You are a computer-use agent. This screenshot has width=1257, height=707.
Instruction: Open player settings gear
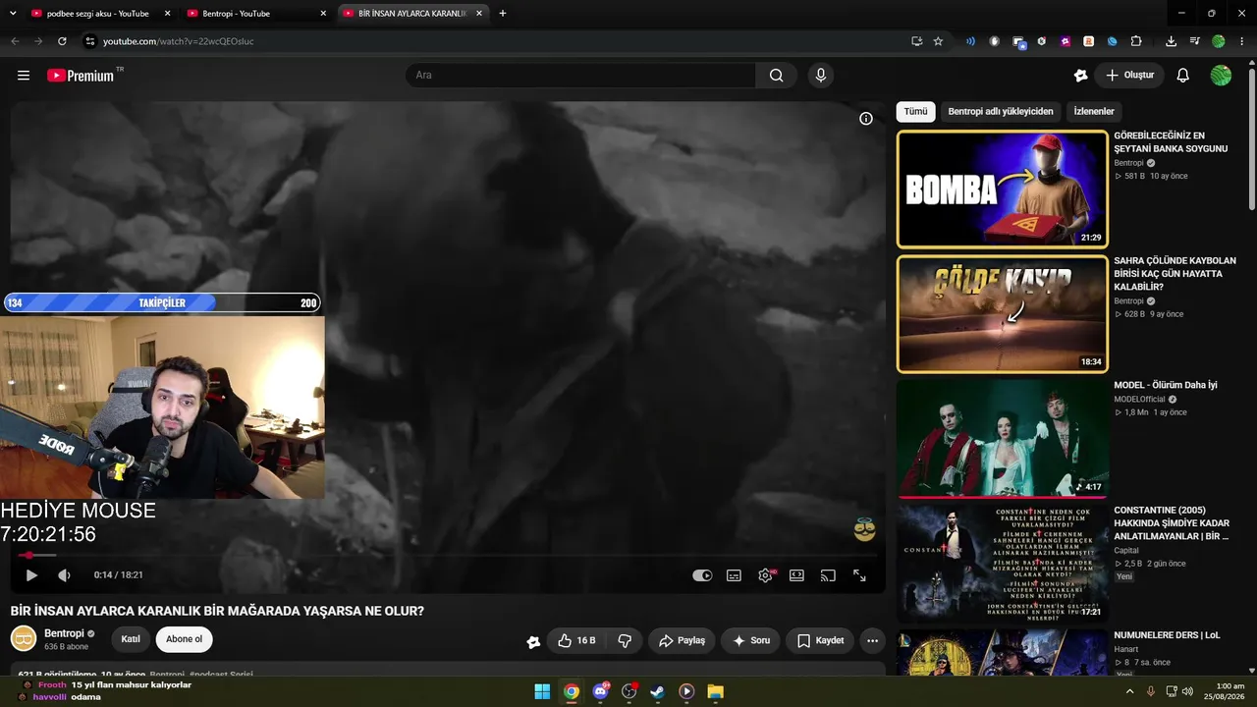(x=765, y=575)
